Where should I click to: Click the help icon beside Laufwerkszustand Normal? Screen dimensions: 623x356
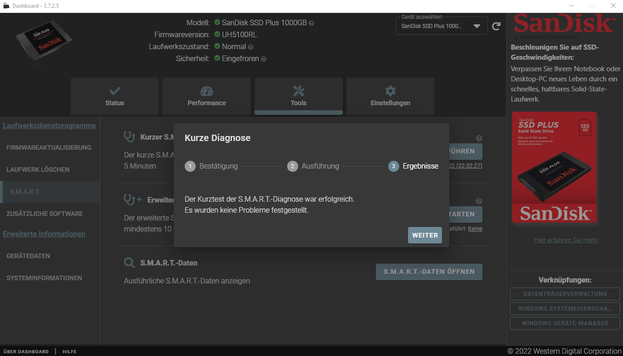coord(250,47)
